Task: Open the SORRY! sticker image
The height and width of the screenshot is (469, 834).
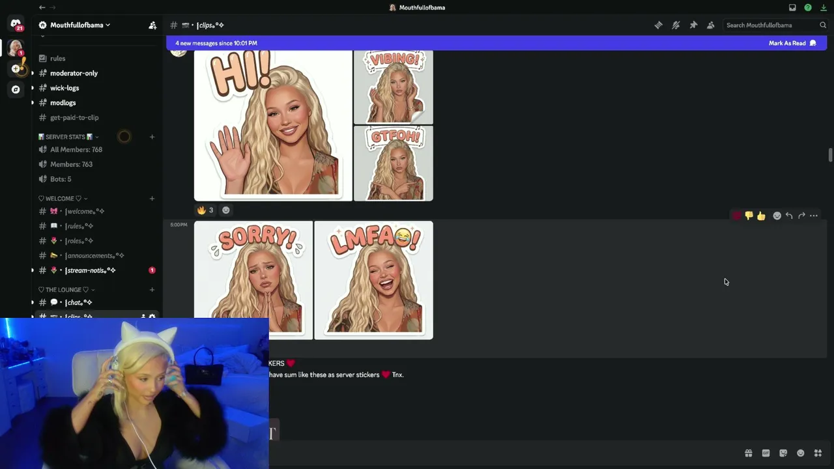Action: [x=253, y=280]
